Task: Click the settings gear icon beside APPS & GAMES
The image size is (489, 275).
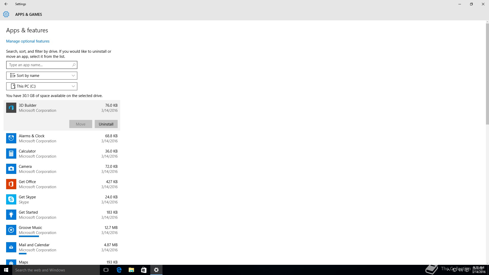Action: tap(6, 14)
